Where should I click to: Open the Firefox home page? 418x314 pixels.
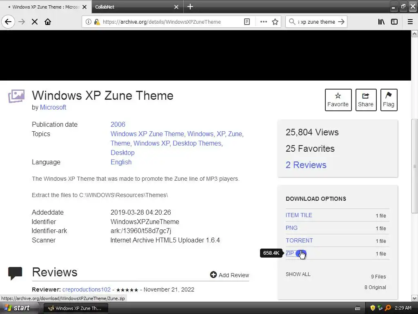pyautogui.click(x=48, y=22)
